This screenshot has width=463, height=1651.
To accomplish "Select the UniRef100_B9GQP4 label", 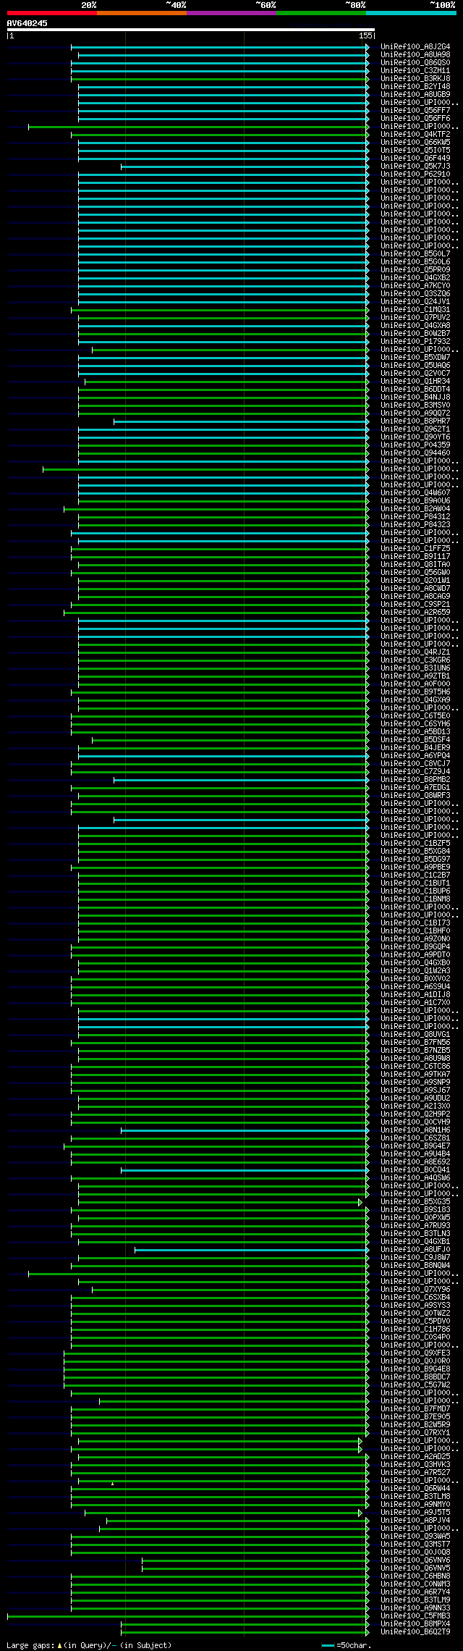I will (415, 946).
